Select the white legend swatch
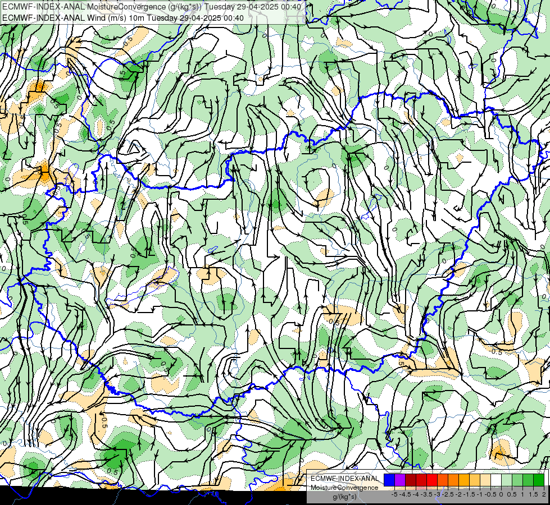The width and height of the screenshot is (550, 505). point(496,480)
